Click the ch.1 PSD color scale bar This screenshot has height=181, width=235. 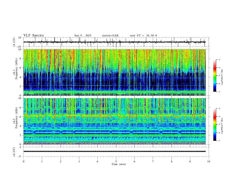click(x=215, y=76)
